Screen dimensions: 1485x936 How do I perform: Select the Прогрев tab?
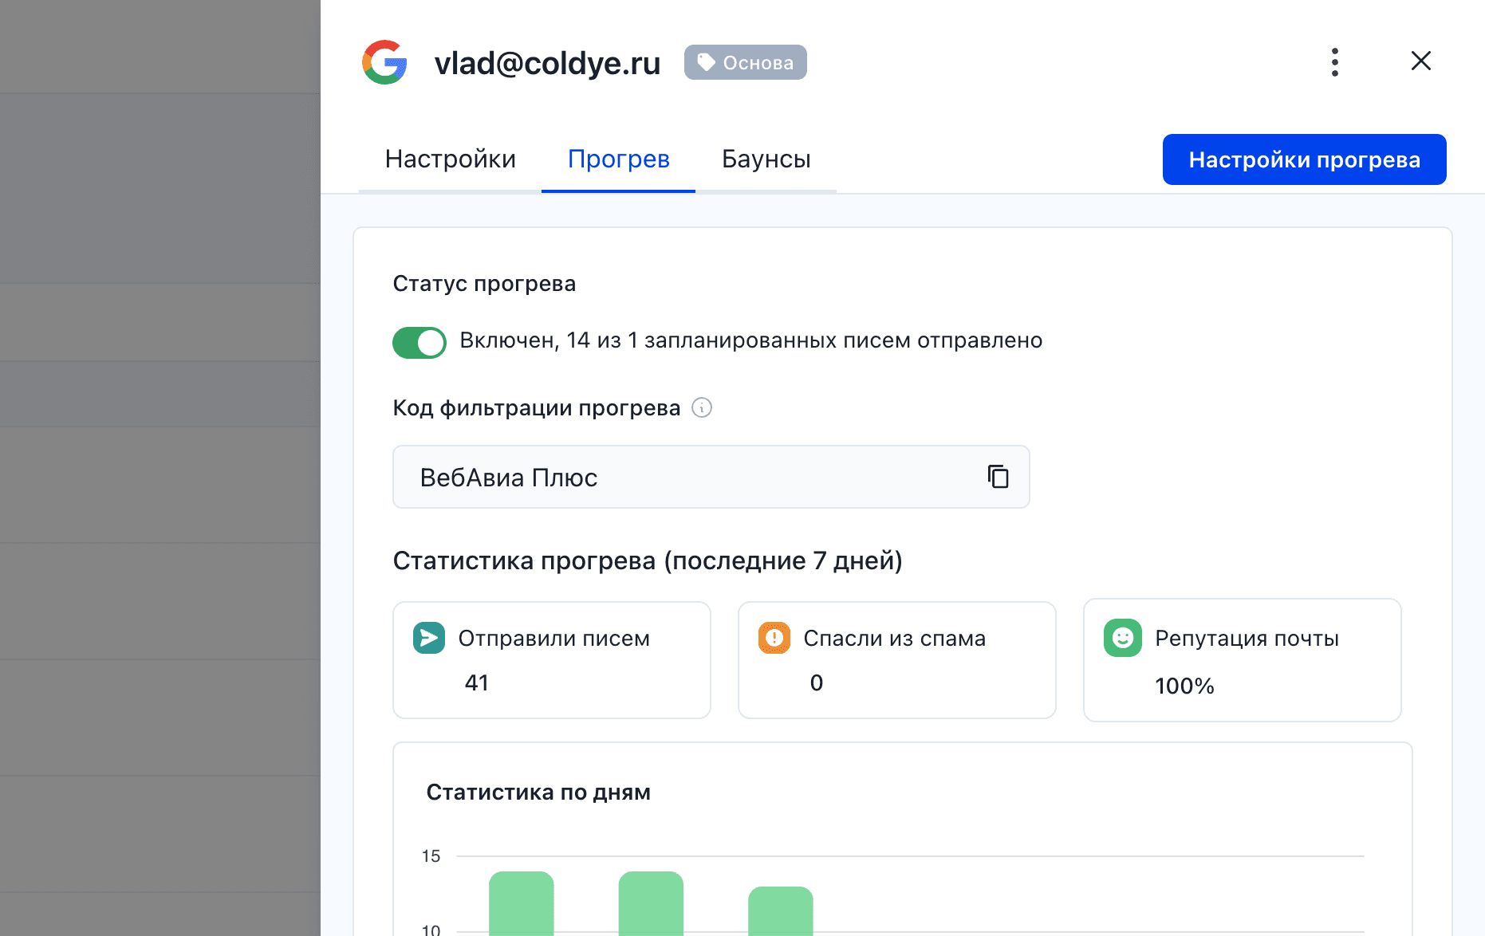point(618,159)
